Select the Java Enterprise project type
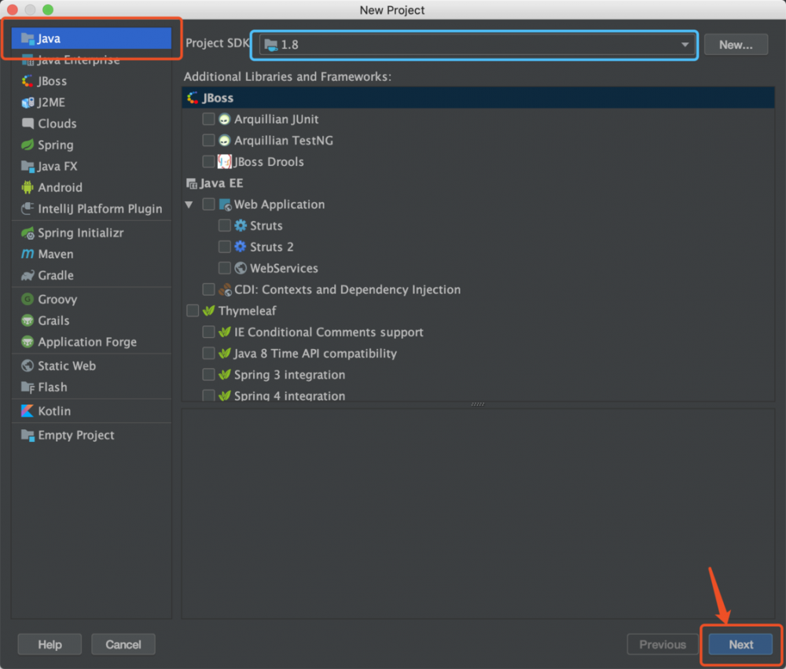The image size is (786, 669). [91, 61]
